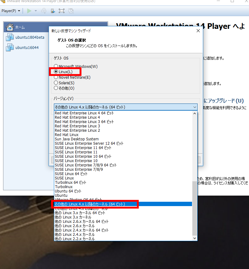Choose Turbolinux 32-bit entry

coord(123,187)
